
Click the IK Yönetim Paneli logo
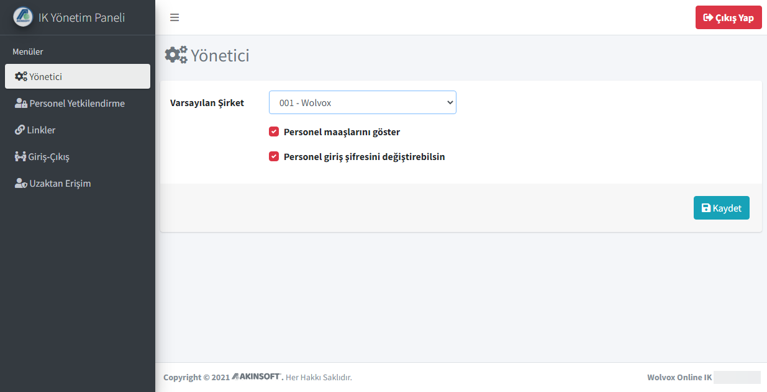(23, 17)
